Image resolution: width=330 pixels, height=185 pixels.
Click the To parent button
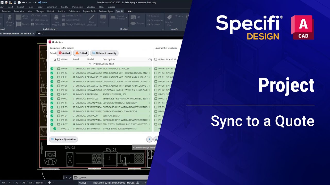[x=154, y=25]
